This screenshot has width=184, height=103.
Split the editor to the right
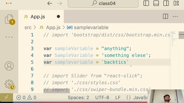coord(166,16)
